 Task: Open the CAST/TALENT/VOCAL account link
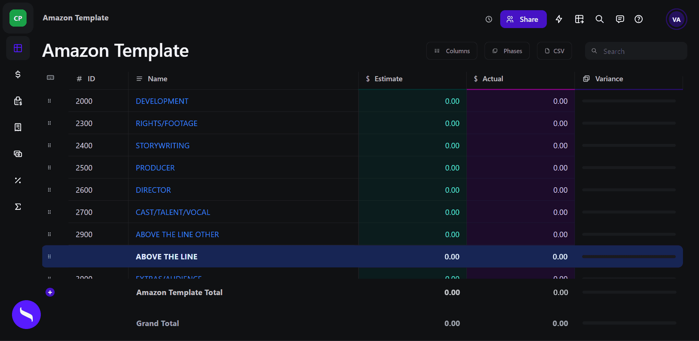point(173,212)
